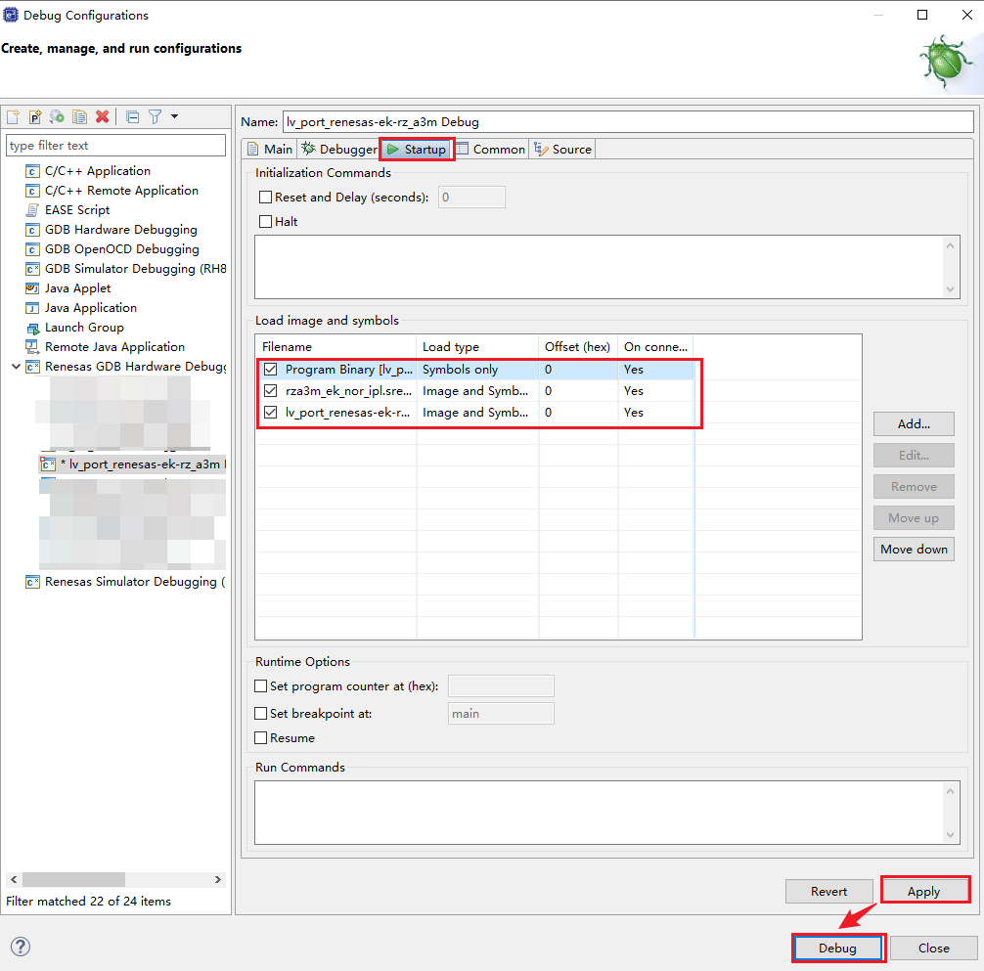Tick the Halt checkbox
Screen dimensions: 984x971
tap(265, 222)
